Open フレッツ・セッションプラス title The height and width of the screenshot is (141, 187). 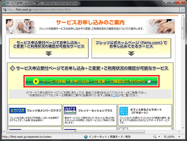point(95,111)
